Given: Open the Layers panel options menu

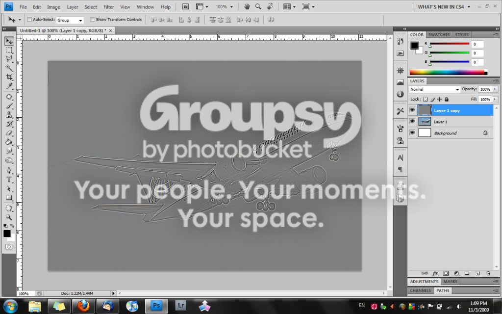Looking at the screenshot, I should click(x=496, y=81).
